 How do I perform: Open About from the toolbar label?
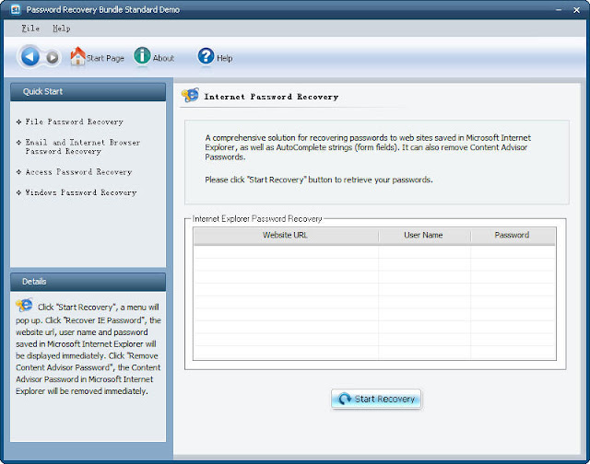(163, 58)
